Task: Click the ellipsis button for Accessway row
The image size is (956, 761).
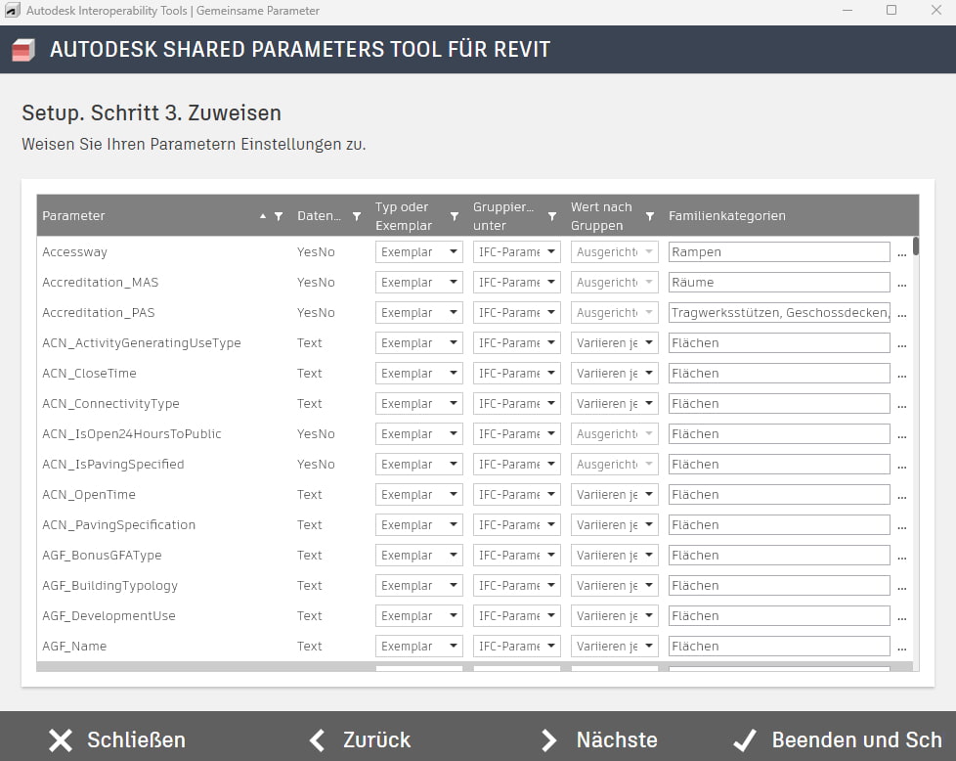Action: pos(902,254)
